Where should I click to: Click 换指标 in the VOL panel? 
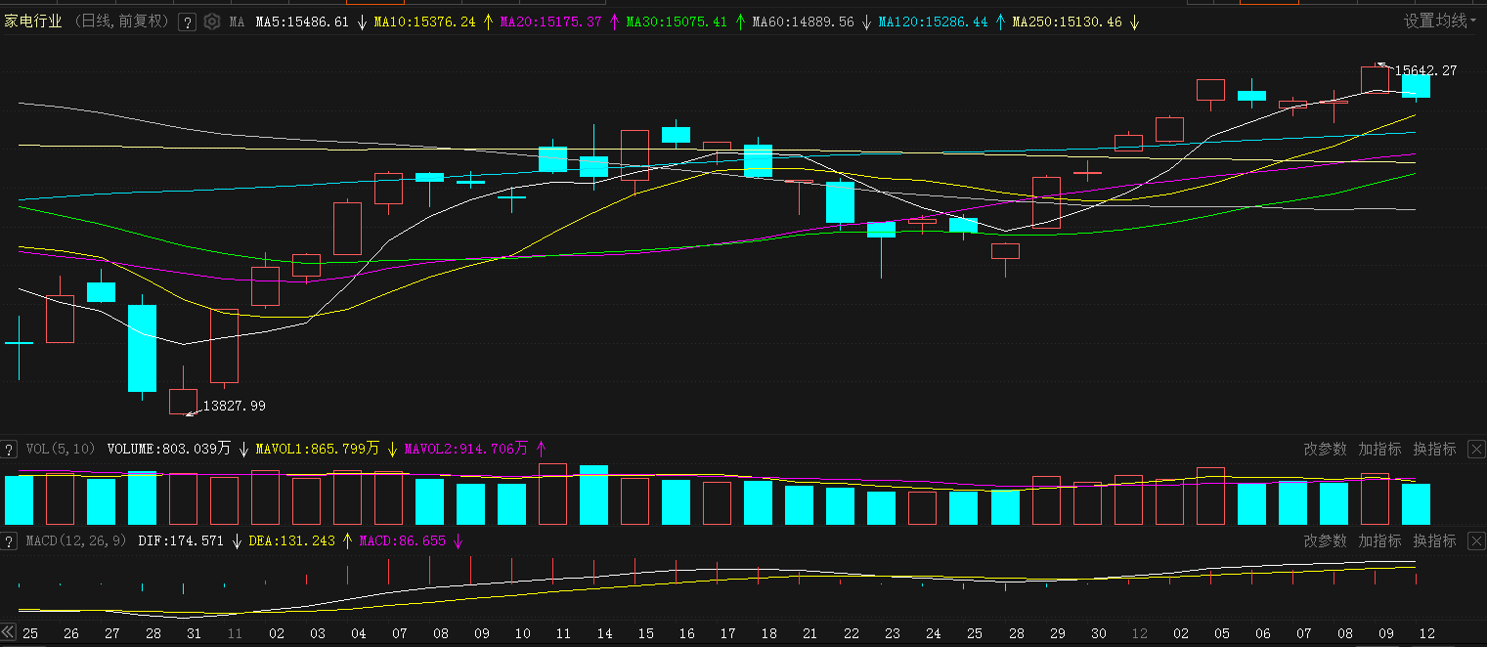[x=1434, y=449]
